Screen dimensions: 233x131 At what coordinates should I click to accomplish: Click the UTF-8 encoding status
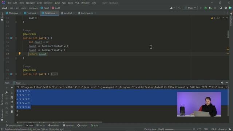coord(213,129)
